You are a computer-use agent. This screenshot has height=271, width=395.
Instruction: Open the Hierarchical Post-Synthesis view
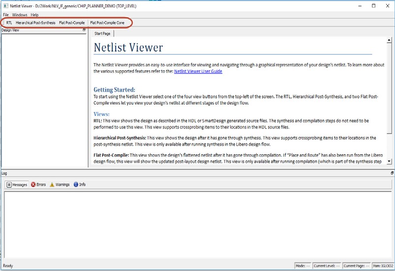tap(35, 23)
